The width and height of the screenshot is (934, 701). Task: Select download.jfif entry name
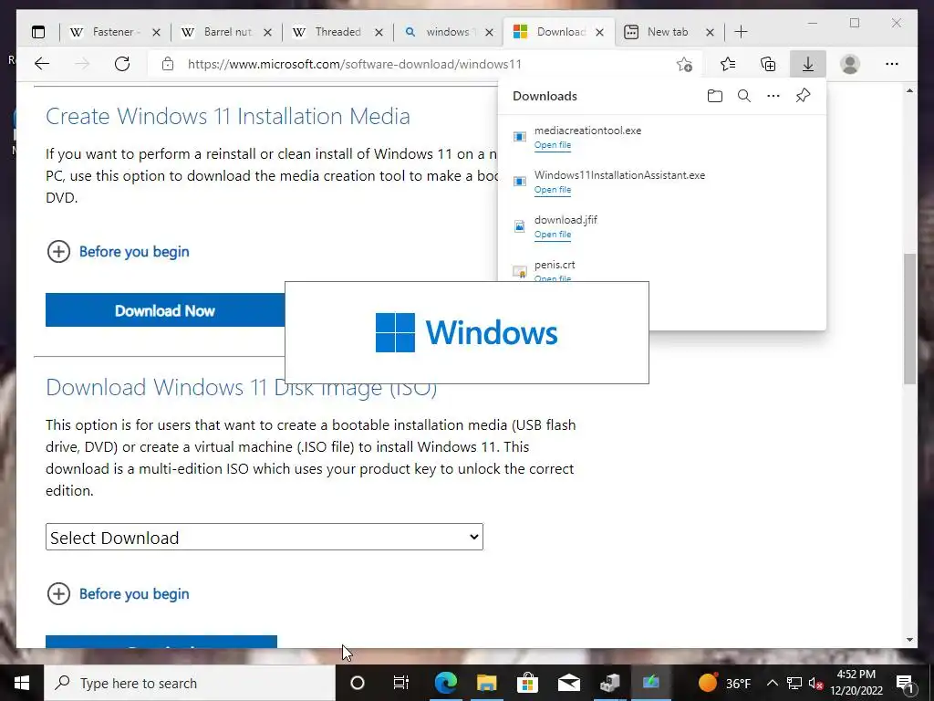click(566, 220)
